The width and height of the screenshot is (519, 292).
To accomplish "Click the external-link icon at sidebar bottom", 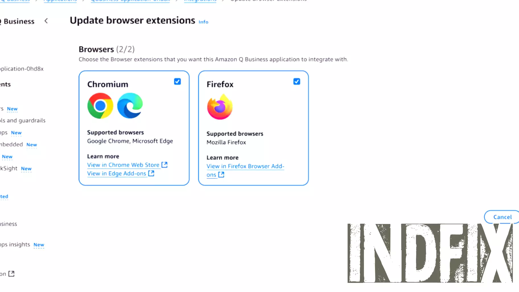I will point(11,274).
